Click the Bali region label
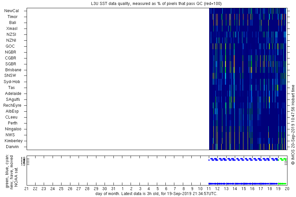Image resolution: width=296 pixels, height=197 pixels. point(12,23)
